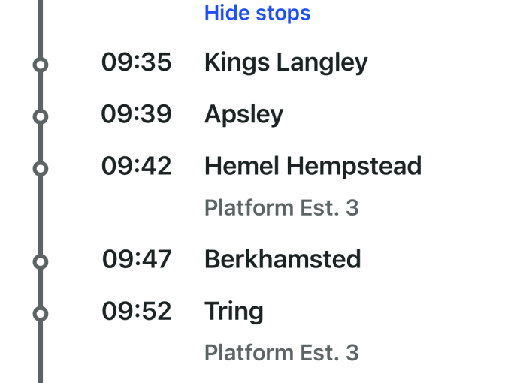This screenshot has height=383, width=511.
Task: Select the Kings Langley station name
Action: click(x=286, y=63)
